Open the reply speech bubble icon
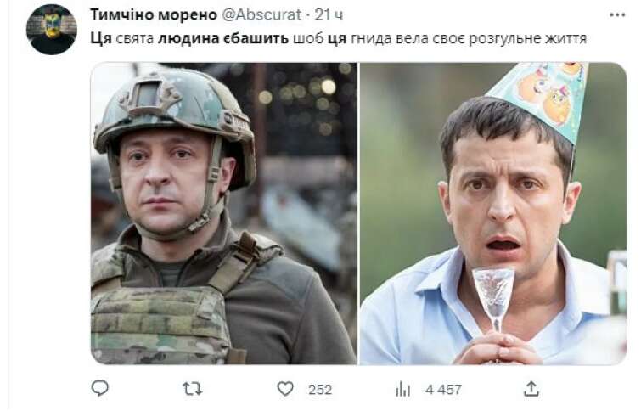 99,388
